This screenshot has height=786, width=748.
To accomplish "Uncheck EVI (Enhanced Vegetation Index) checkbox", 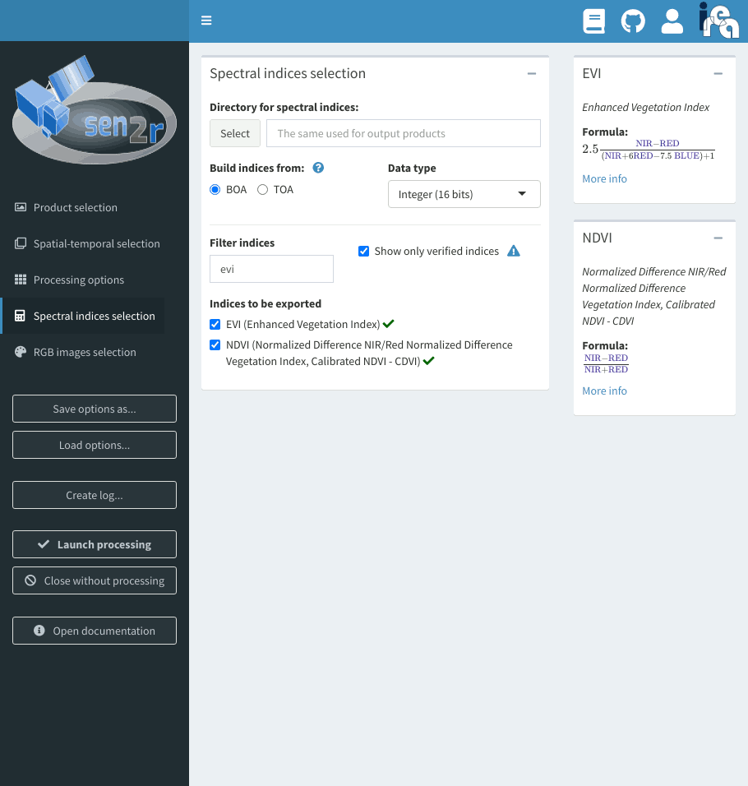I will 215,324.
